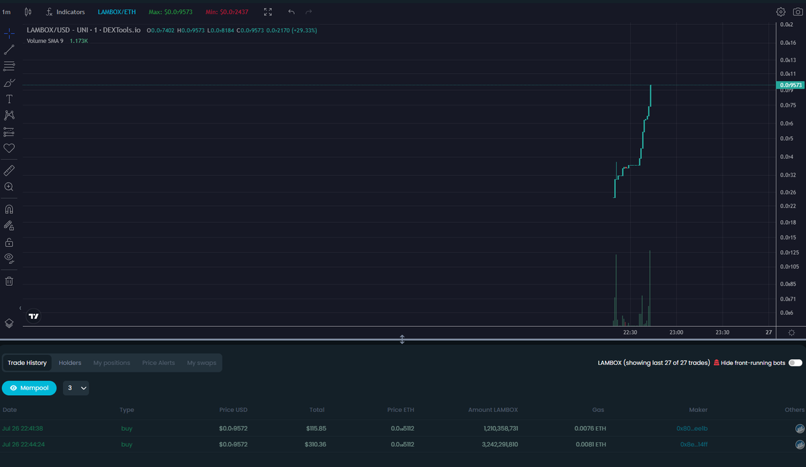Click the chart resize handle arrows
Screen dimensions: 806x467
[402, 340]
